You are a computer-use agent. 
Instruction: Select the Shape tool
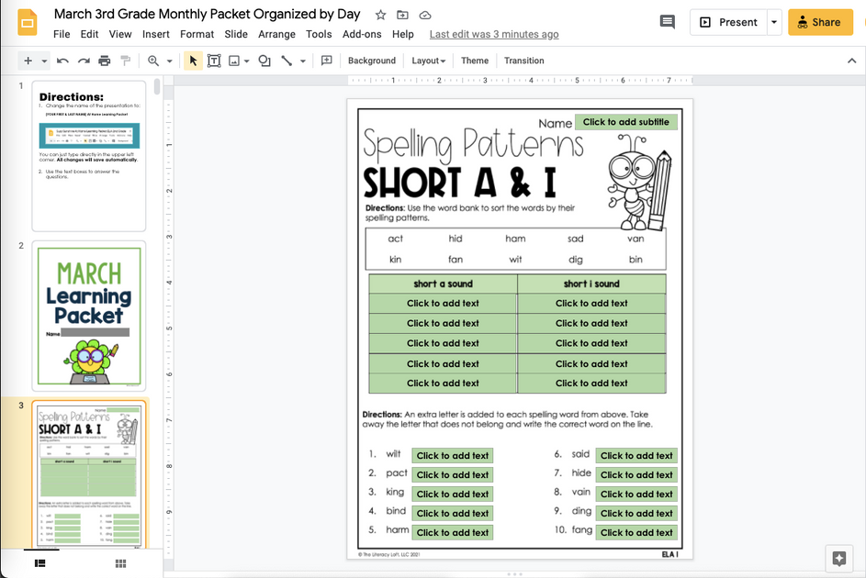264,60
